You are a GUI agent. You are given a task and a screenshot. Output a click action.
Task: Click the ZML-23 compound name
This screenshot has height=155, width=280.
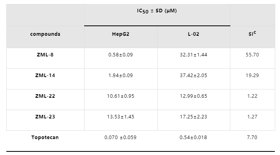pyautogui.click(x=45, y=116)
